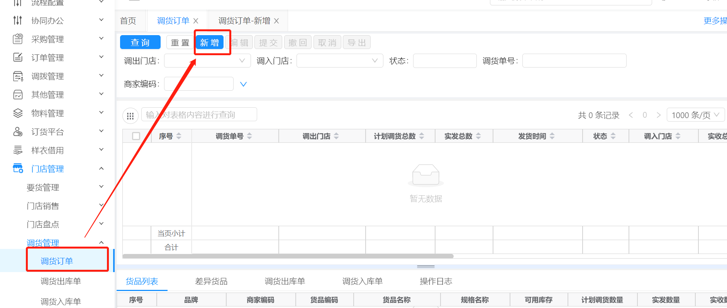This screenshot has width=727, height=308.
Task: Click the 新增 button
Action: [210, 42]
